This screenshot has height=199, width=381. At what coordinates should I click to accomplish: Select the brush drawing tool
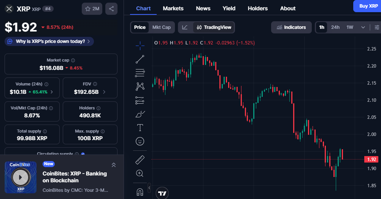pyautogui.click(x=140, y=114)
